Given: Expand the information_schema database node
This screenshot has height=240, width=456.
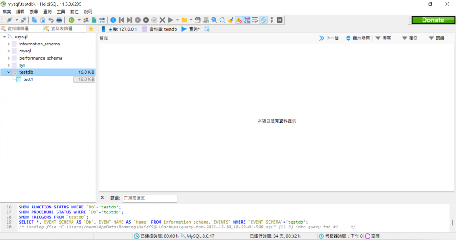Looking at the screenshot, I should click(9, 44).
